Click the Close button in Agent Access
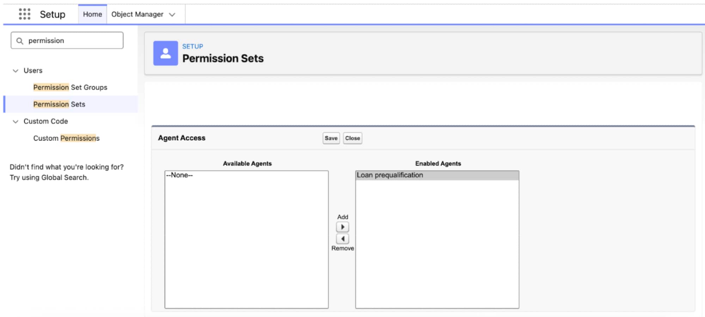The image size is (705, 317). pyautogui.click(x=352, y=138)
